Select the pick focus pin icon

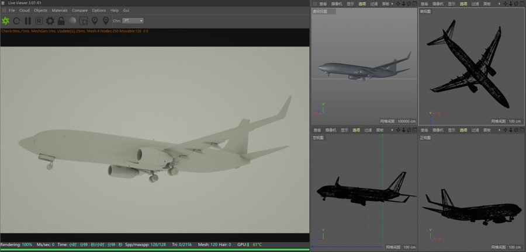click(95, 21)
